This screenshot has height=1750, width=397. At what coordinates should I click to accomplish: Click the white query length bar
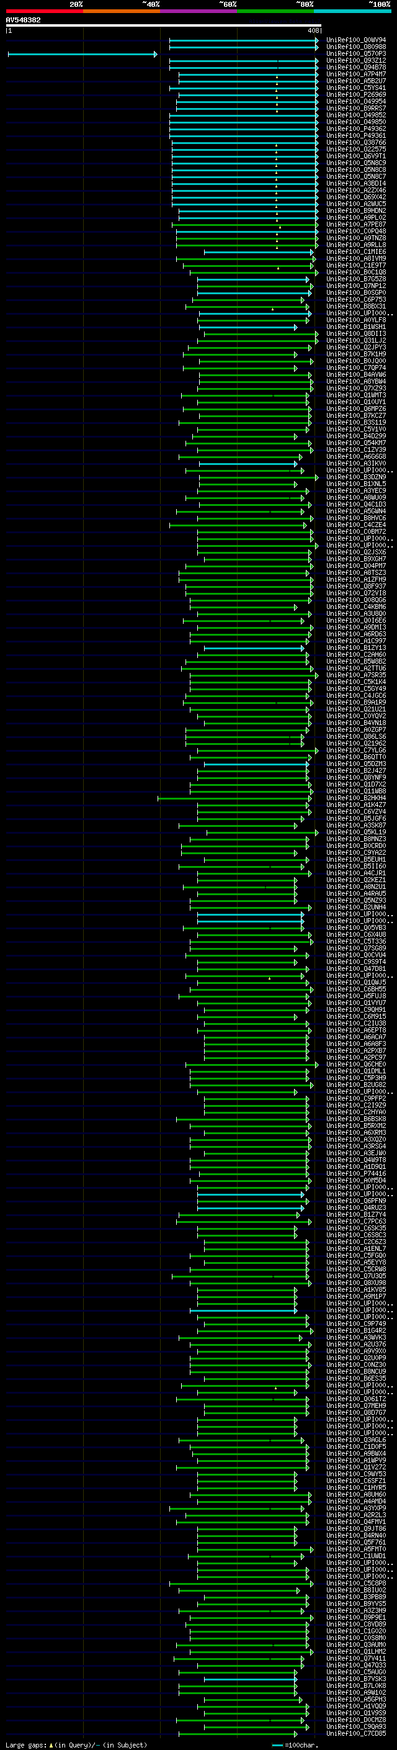coord(164,25)
